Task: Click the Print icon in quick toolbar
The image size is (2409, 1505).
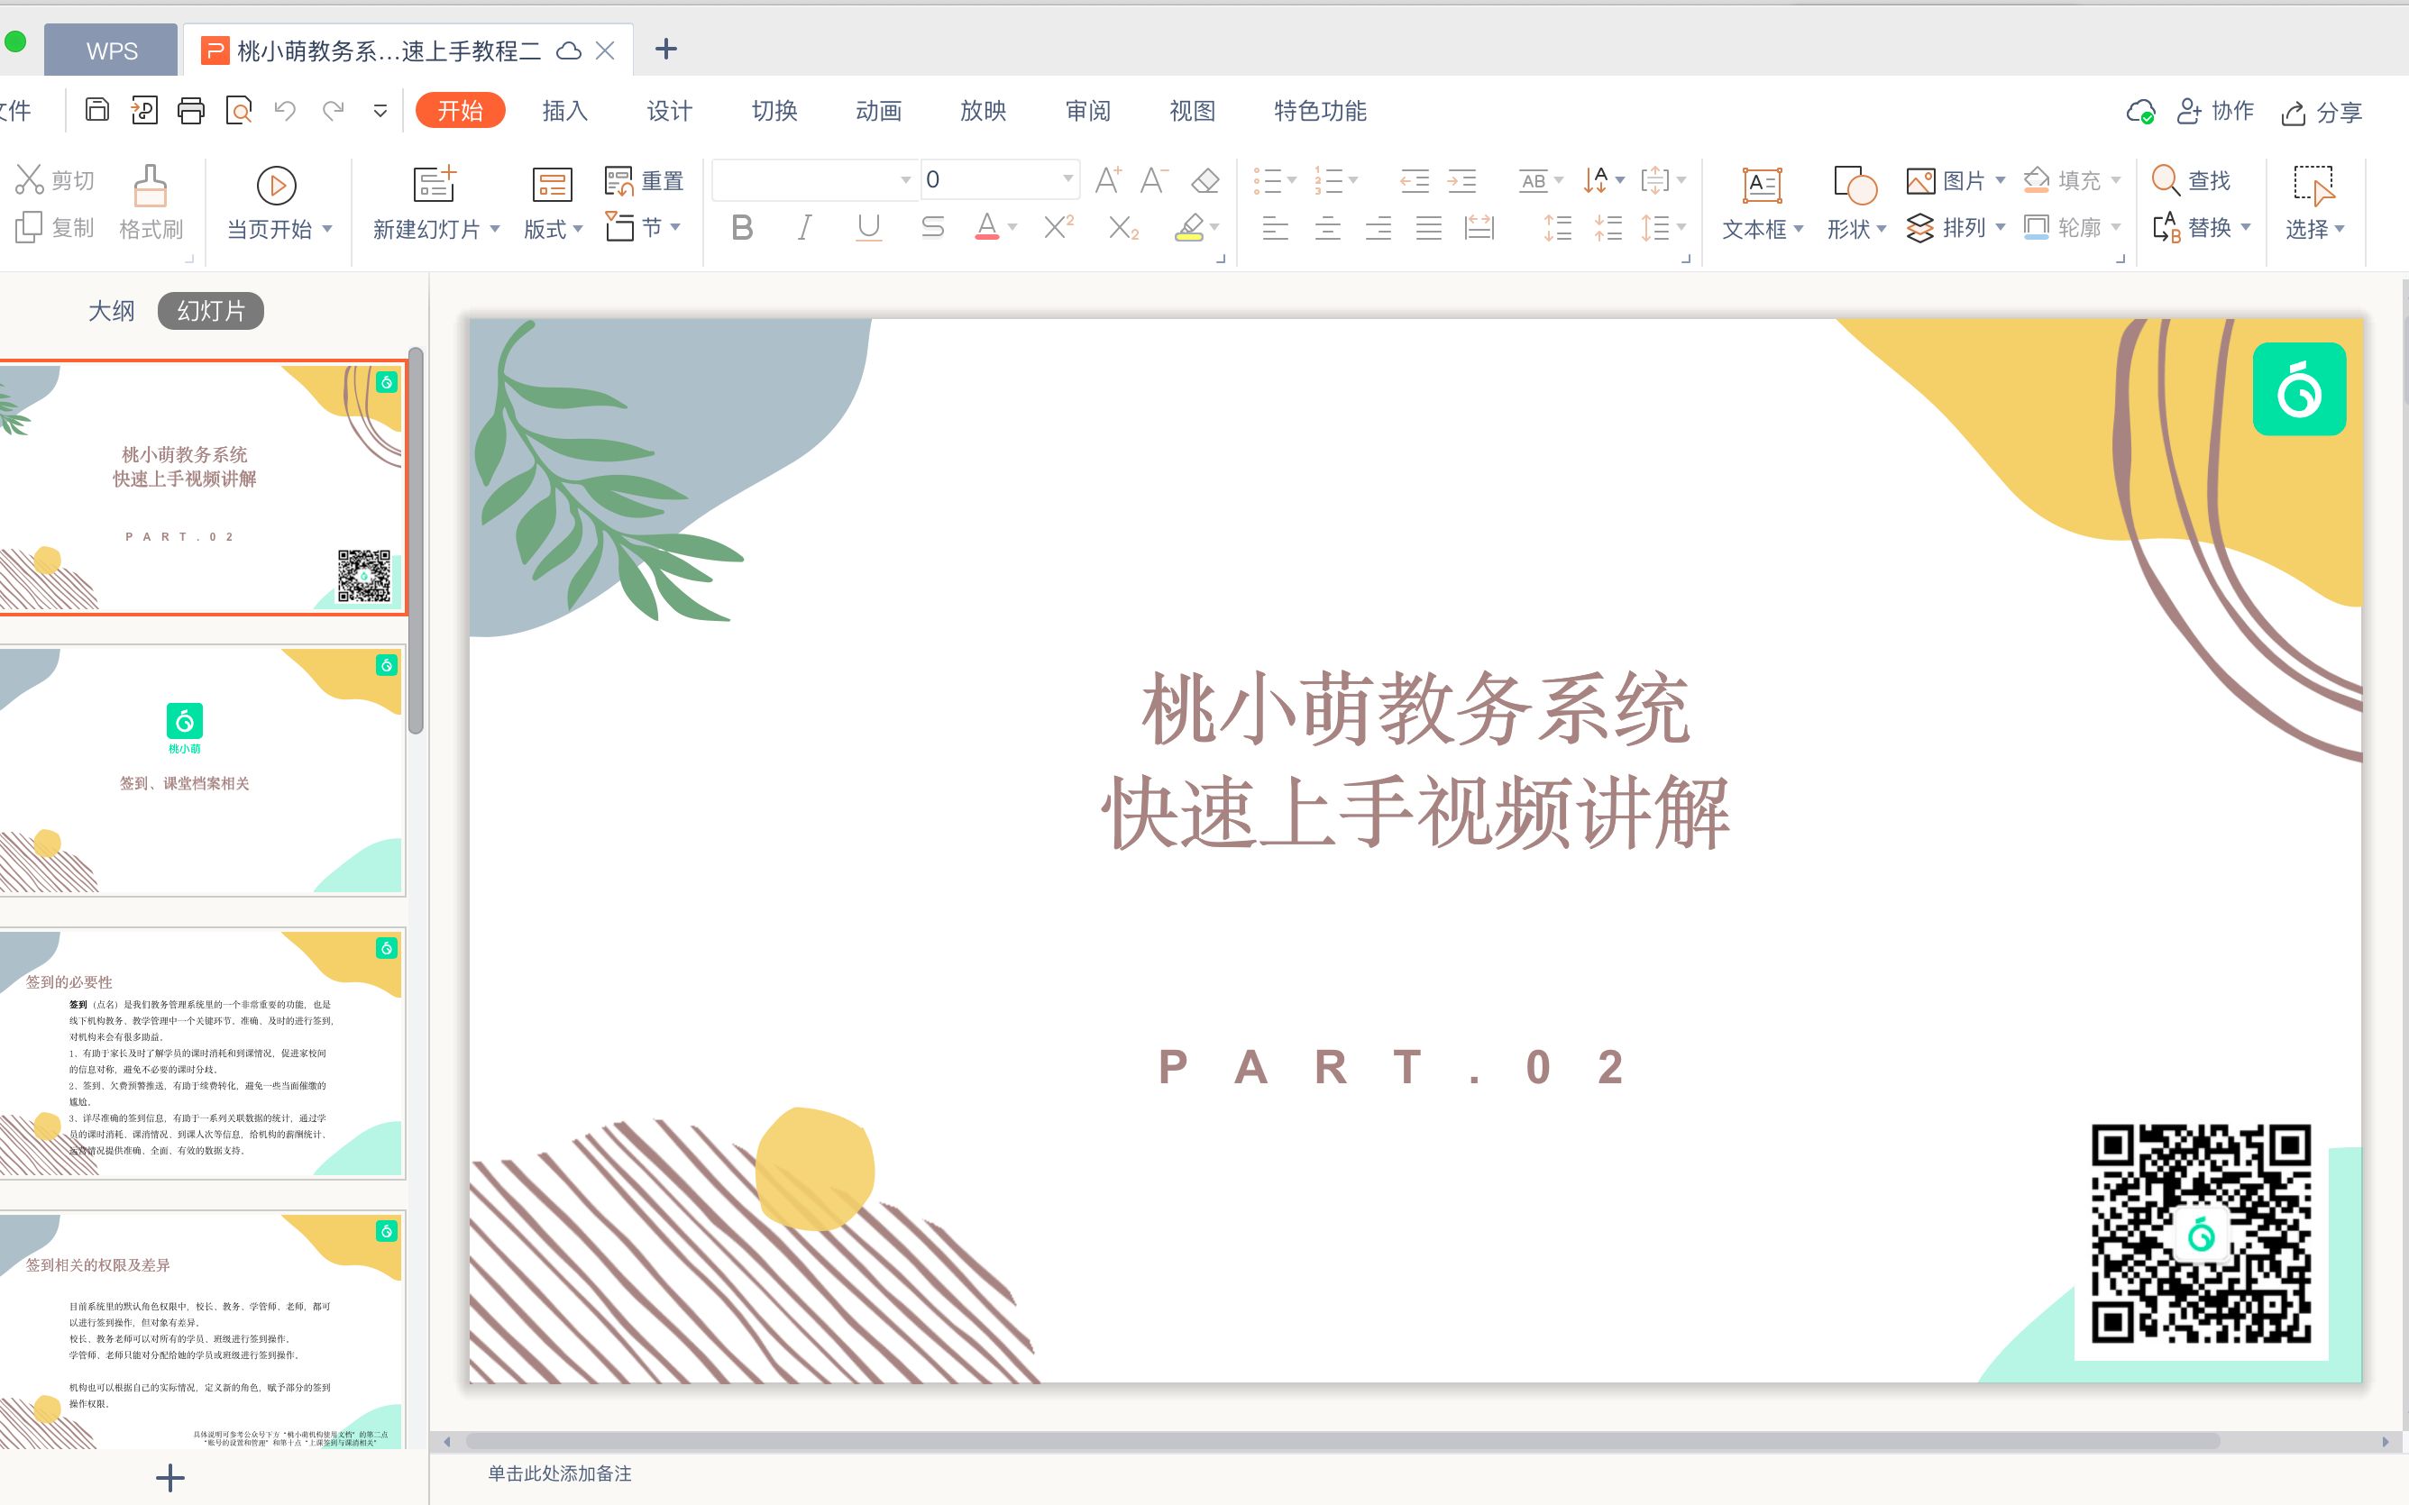Action: [x=190, y=111]
